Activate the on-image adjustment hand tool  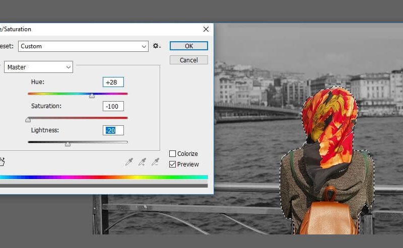coord(2,162)
